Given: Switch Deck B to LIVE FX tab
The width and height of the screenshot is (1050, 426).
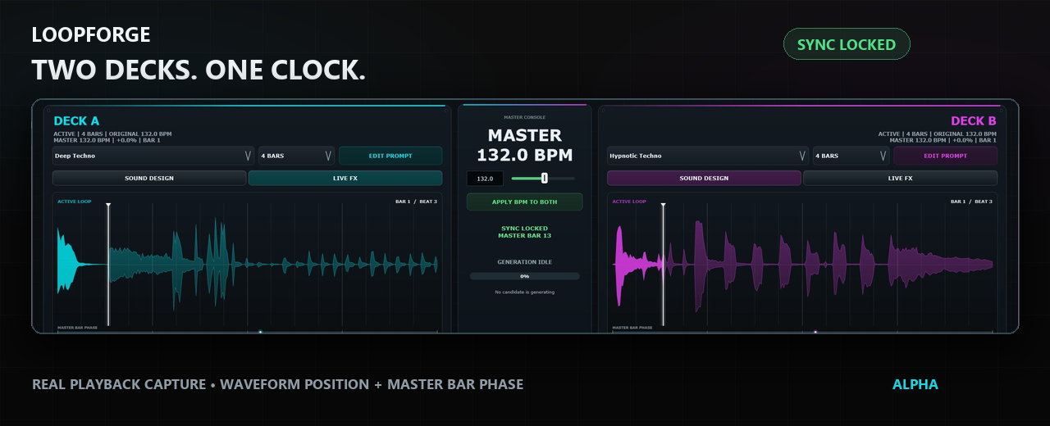Looking at the screenshot, I should click(901, 178).
